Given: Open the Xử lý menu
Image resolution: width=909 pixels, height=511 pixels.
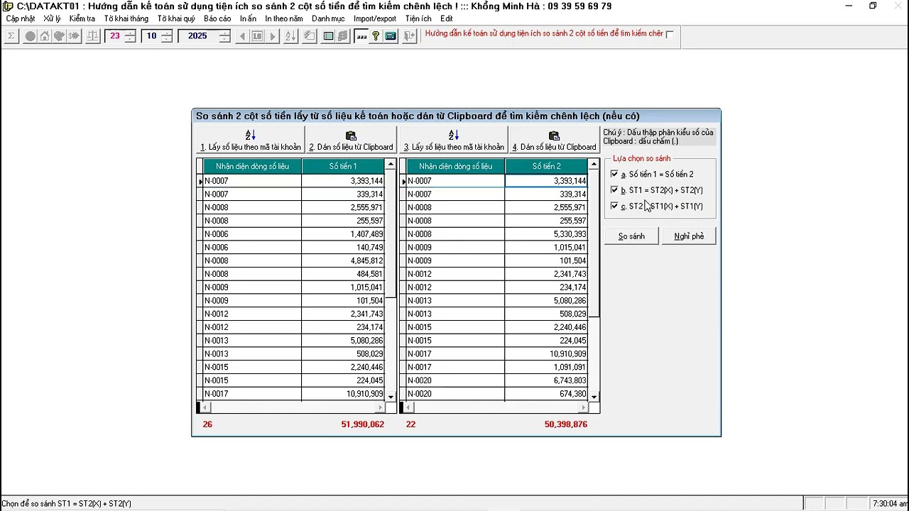Looking at the screenshot, I should click(52, 18).
